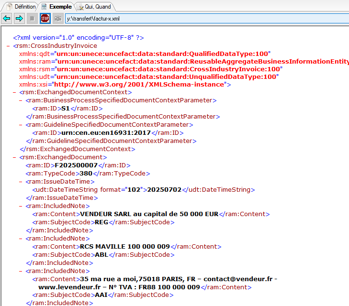Click the xmlns:ram namespace attribute line
The width and height of the screenshot is (349, 306).
coord(184,62)
